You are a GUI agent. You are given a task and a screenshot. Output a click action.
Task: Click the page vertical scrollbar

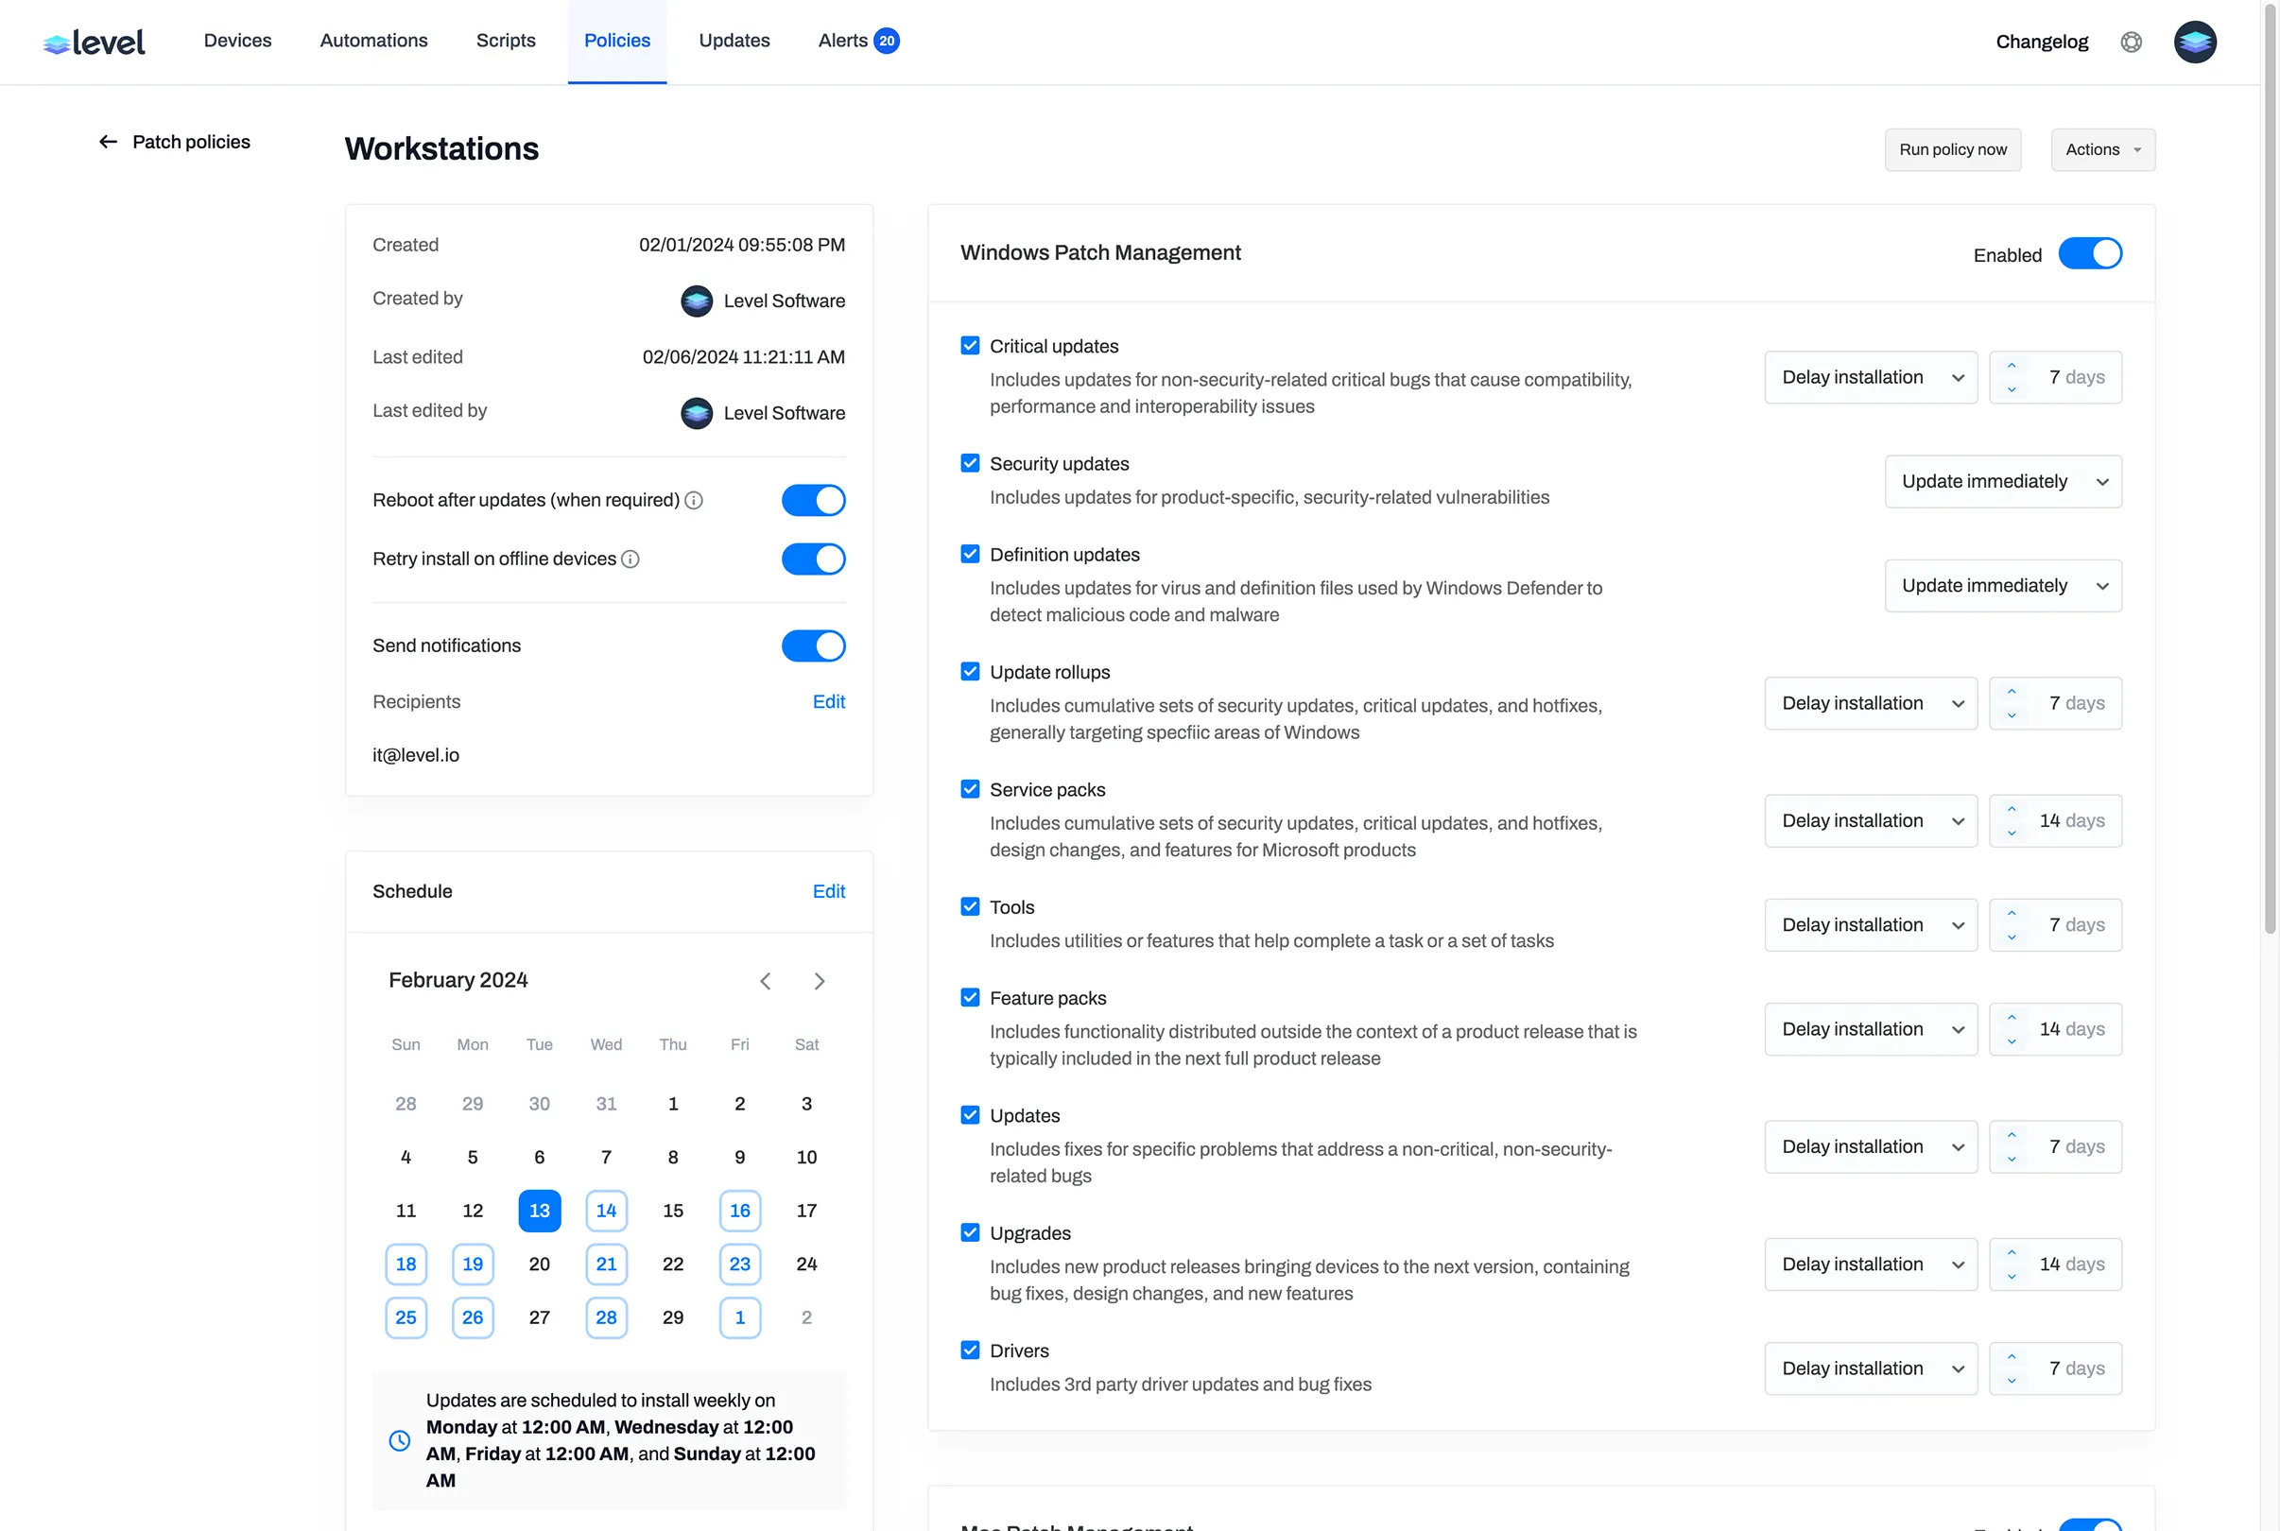click(x=2270, y=469)
